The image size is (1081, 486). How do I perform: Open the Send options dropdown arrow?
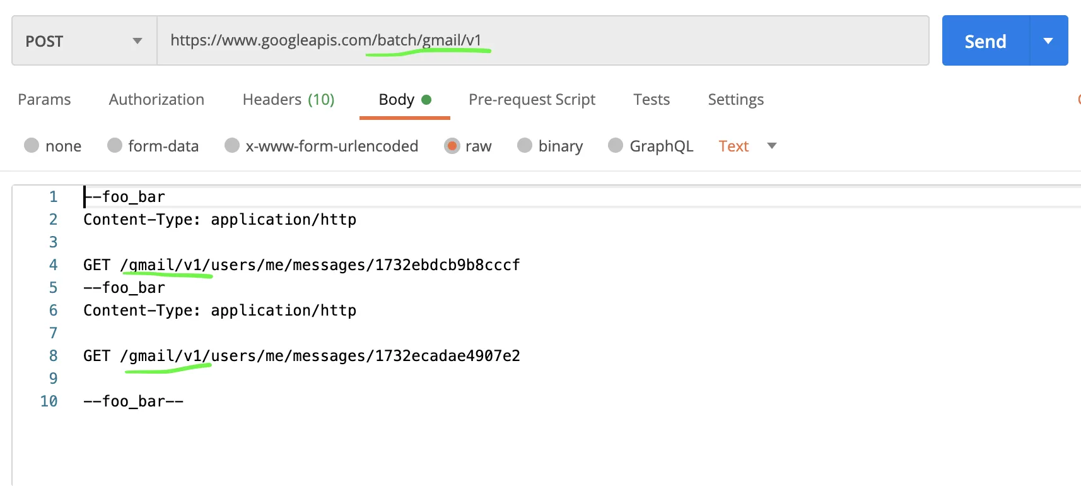[x=1048, y=41]
